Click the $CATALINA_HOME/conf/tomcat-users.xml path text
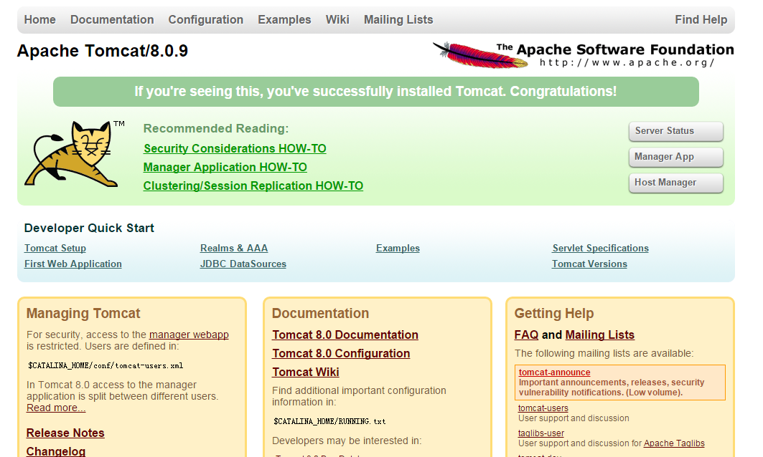 tap(106, 366)
